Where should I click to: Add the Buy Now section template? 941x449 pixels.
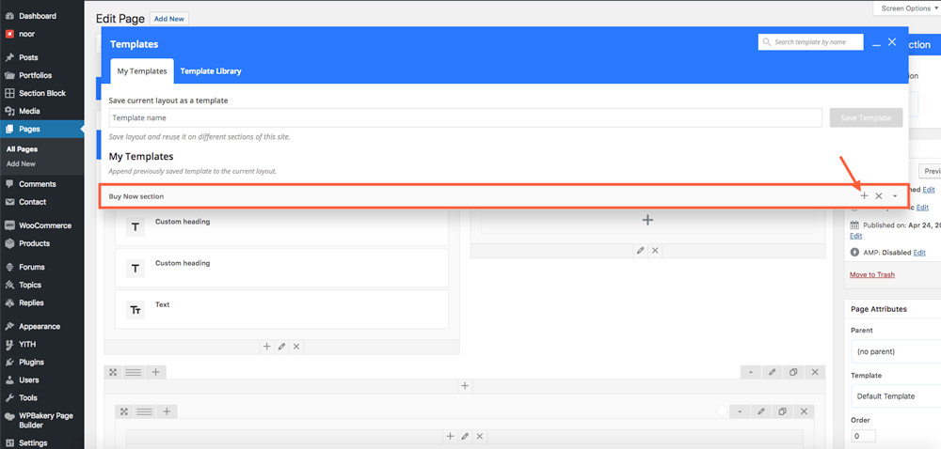click(864, 195)
